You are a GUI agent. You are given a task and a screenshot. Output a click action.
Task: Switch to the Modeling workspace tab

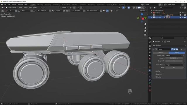coord(40,5)
